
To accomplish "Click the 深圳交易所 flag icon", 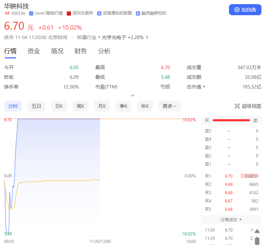I will point(69,13).
